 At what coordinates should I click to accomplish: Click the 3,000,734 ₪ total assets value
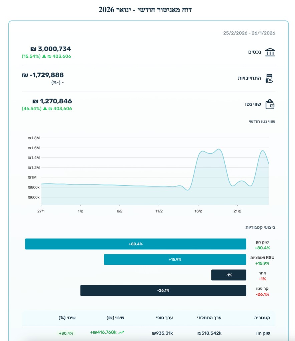pos(51,49)
